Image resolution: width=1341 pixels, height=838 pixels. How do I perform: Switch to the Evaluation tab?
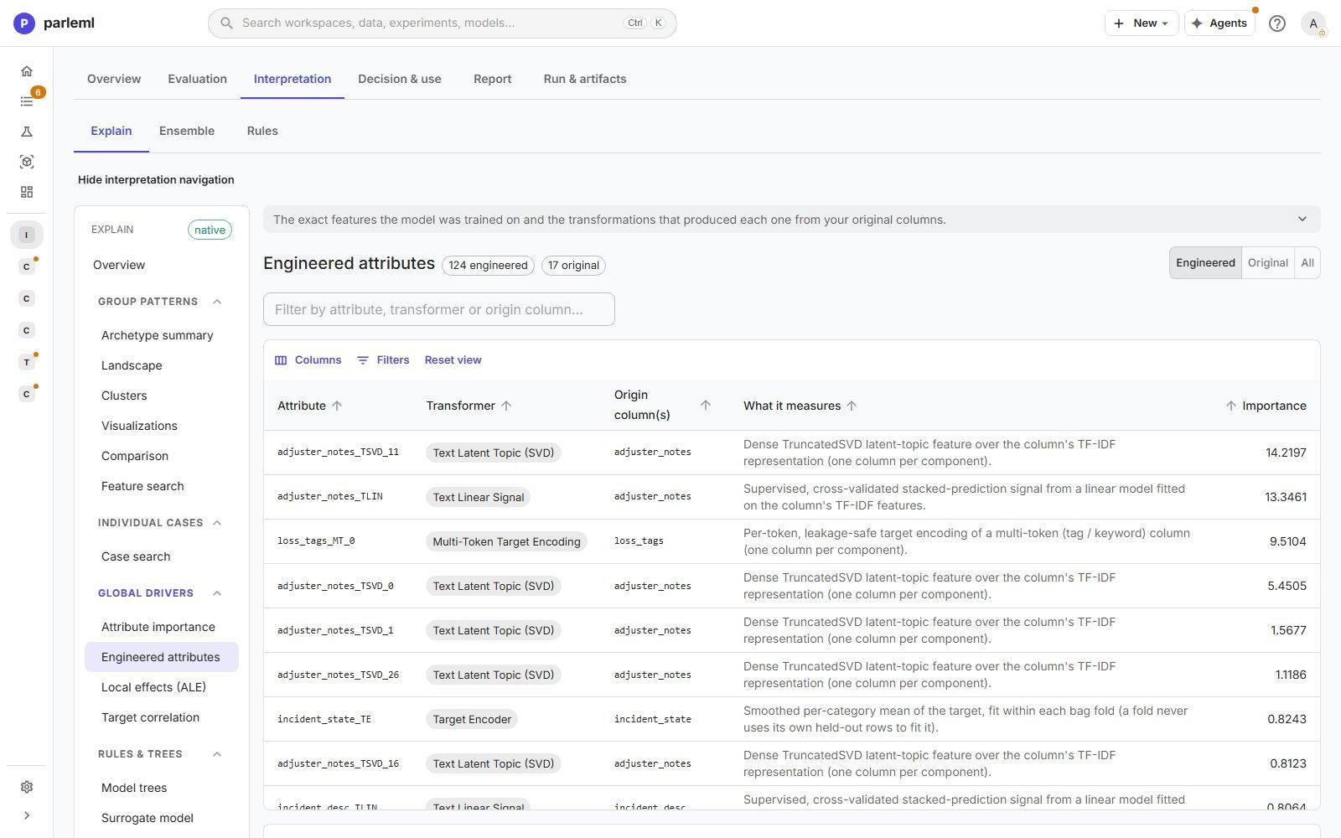coord(197,79)
